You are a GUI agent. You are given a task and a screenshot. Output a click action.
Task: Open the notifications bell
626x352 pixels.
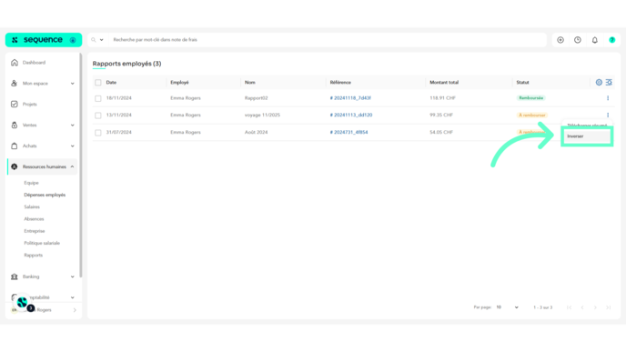(595, 40)
